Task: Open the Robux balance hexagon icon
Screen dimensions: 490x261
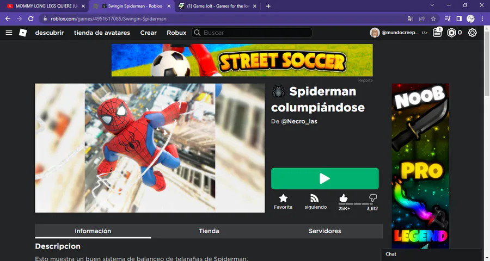Action: point(451,33)
